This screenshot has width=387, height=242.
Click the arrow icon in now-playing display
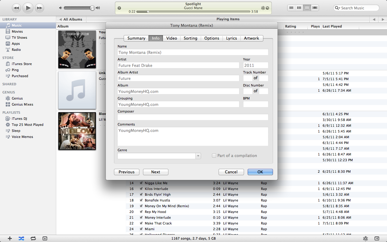[x=267, y=8]
